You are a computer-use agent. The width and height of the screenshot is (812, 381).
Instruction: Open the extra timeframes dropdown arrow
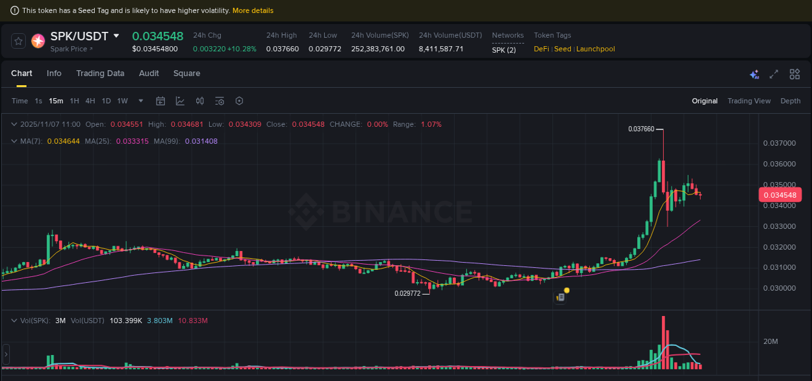(140, 101)
